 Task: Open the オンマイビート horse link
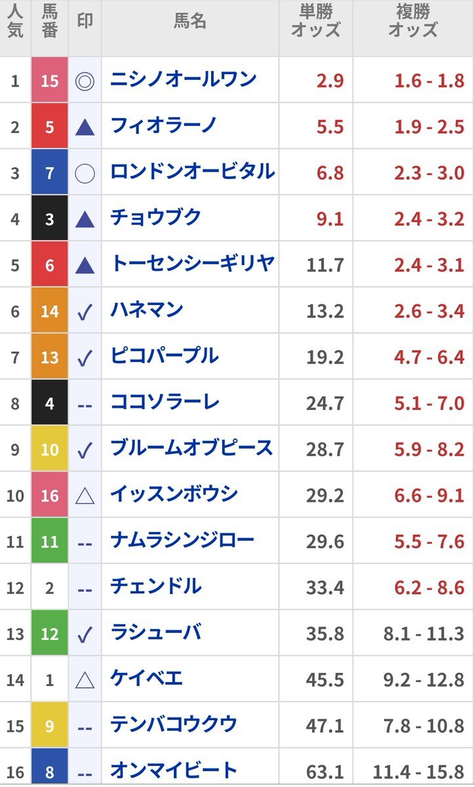173,771
